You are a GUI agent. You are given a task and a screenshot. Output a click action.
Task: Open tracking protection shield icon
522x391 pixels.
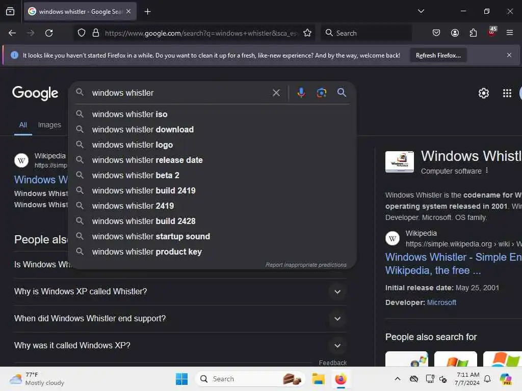(82, 33)
